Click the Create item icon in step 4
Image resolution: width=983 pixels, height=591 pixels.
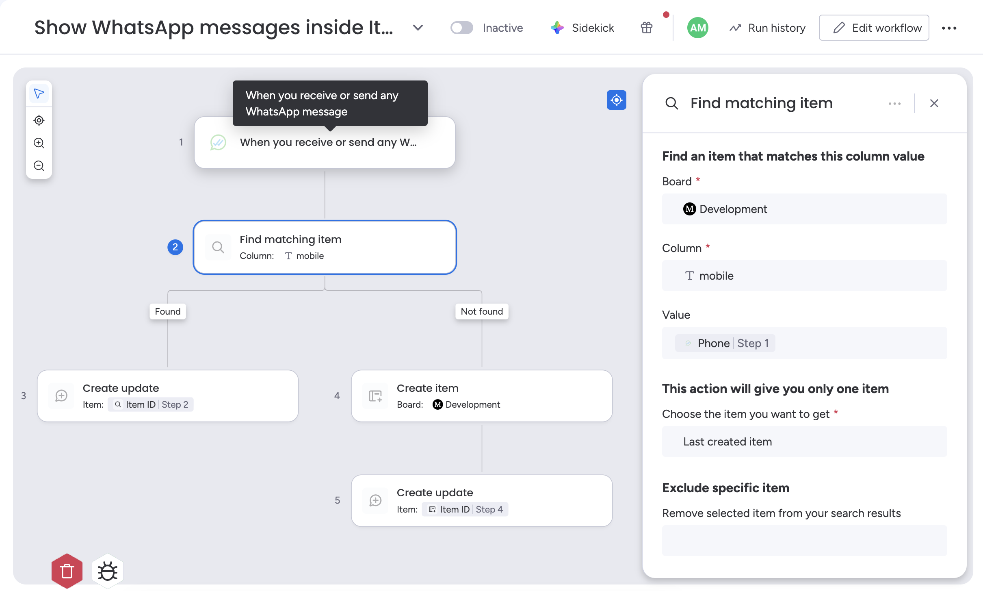point(375,395)
